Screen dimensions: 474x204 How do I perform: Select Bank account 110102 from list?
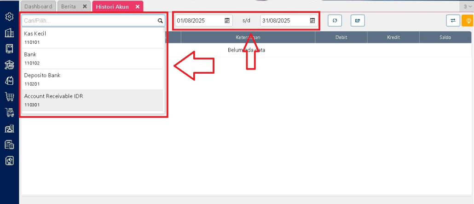point(92,58)
